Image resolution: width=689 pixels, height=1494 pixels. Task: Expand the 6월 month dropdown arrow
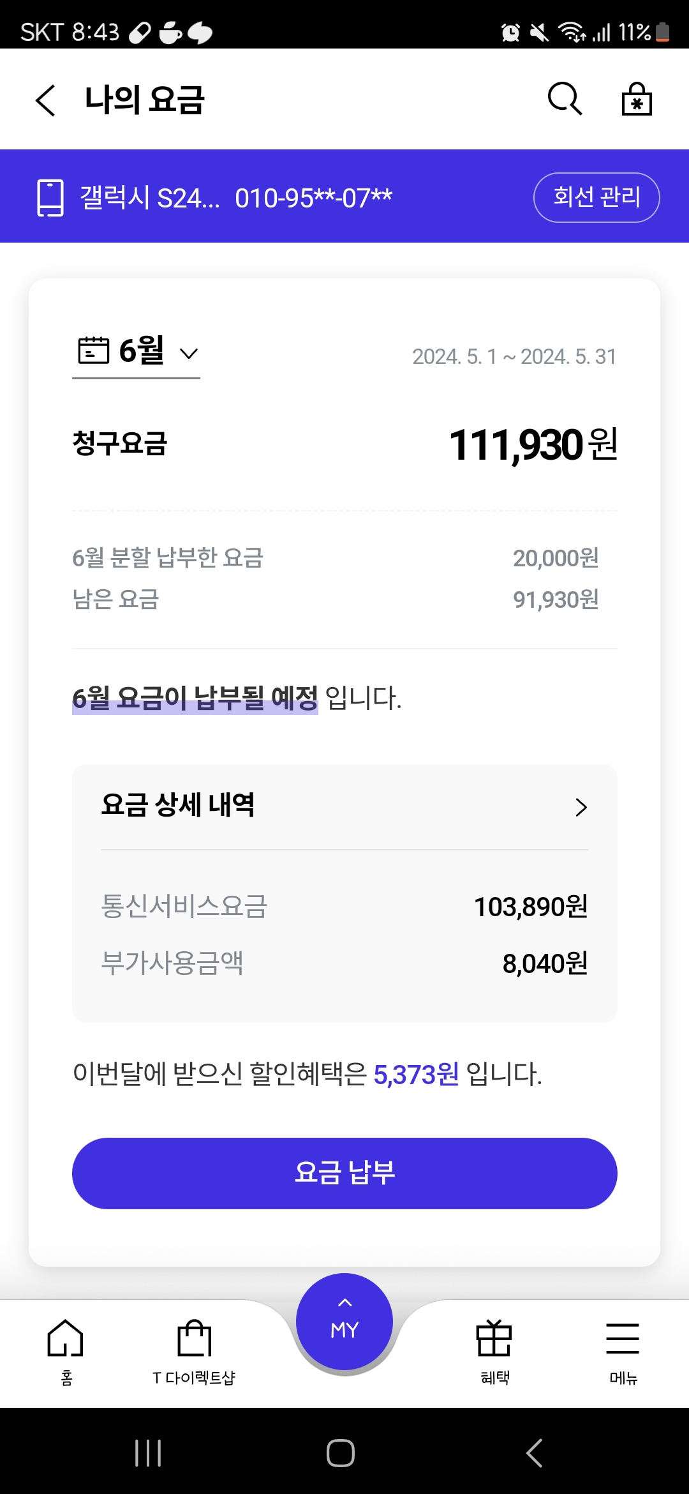[189, 353]
